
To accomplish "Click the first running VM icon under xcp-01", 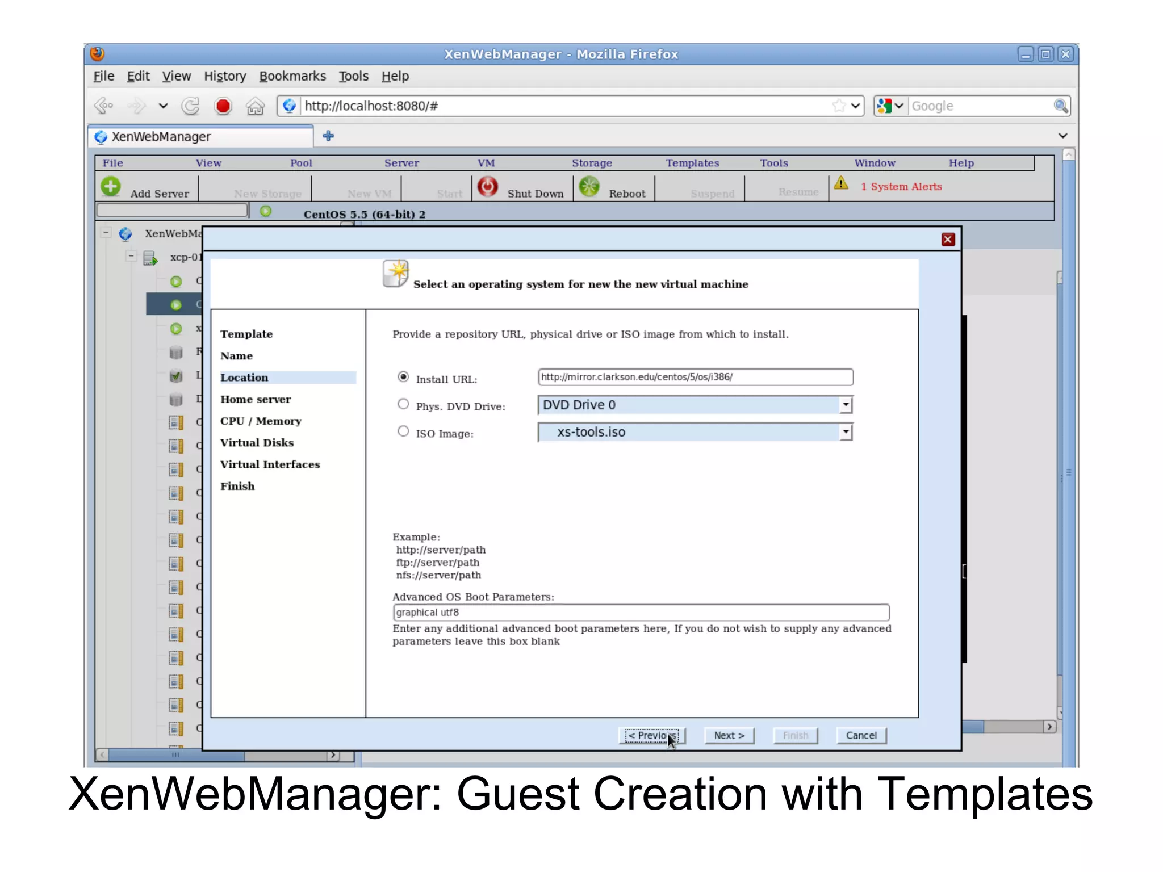I will tap(176, 282).
